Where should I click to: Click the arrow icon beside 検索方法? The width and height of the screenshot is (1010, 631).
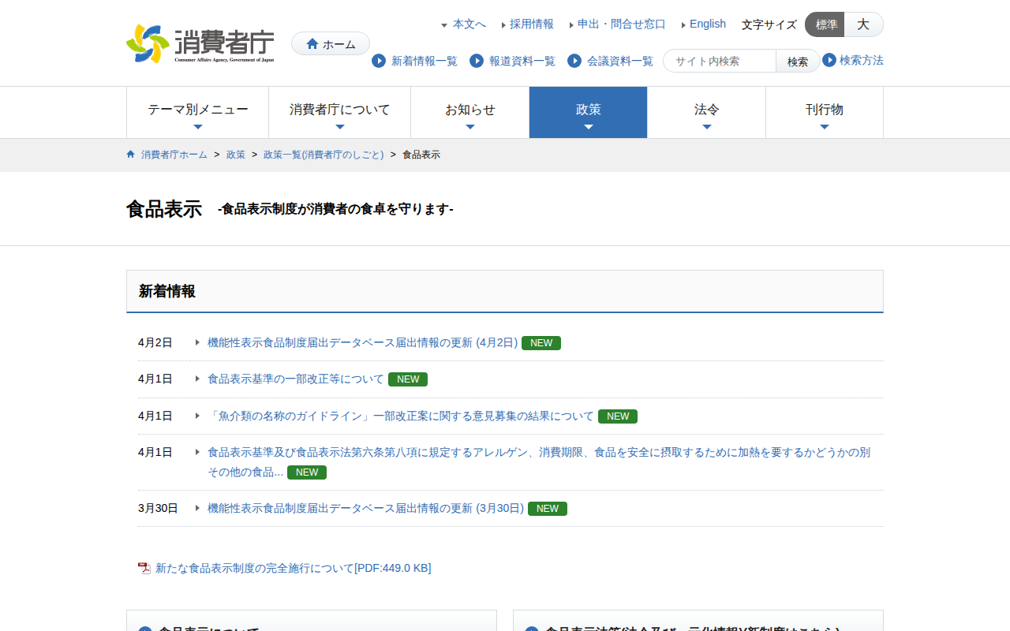click(829, 60)
